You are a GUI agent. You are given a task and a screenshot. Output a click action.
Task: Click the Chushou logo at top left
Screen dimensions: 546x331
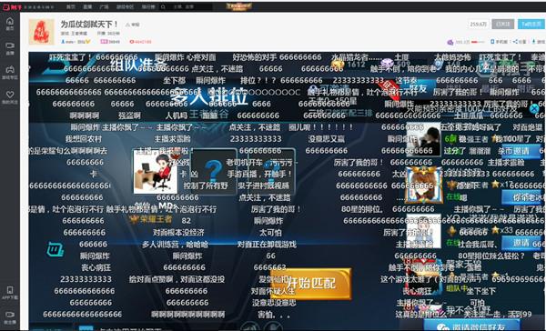(12, 7)
